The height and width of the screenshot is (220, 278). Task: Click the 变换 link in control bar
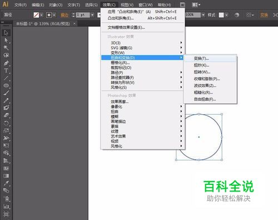pyautogui.click(x=264, y=15)
